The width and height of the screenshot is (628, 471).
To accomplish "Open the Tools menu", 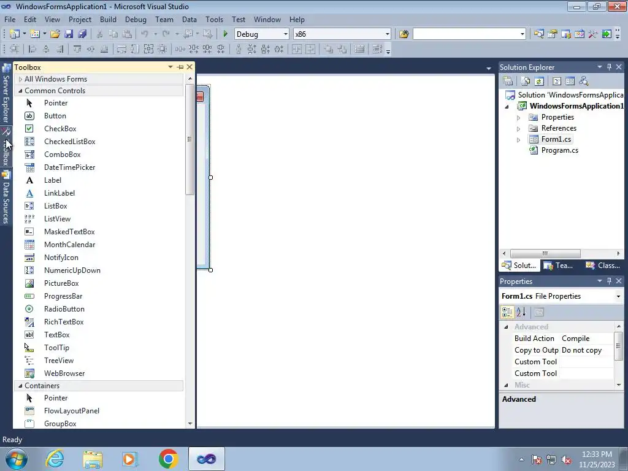I will (x=214, y=19).
